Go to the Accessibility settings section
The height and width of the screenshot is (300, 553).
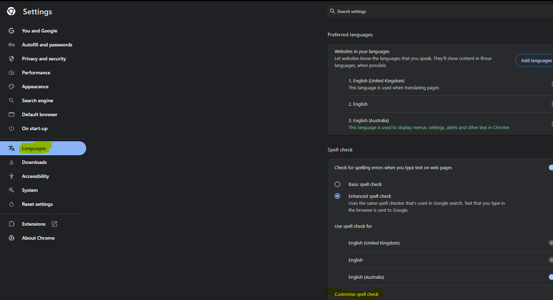(x=35, y=176)
